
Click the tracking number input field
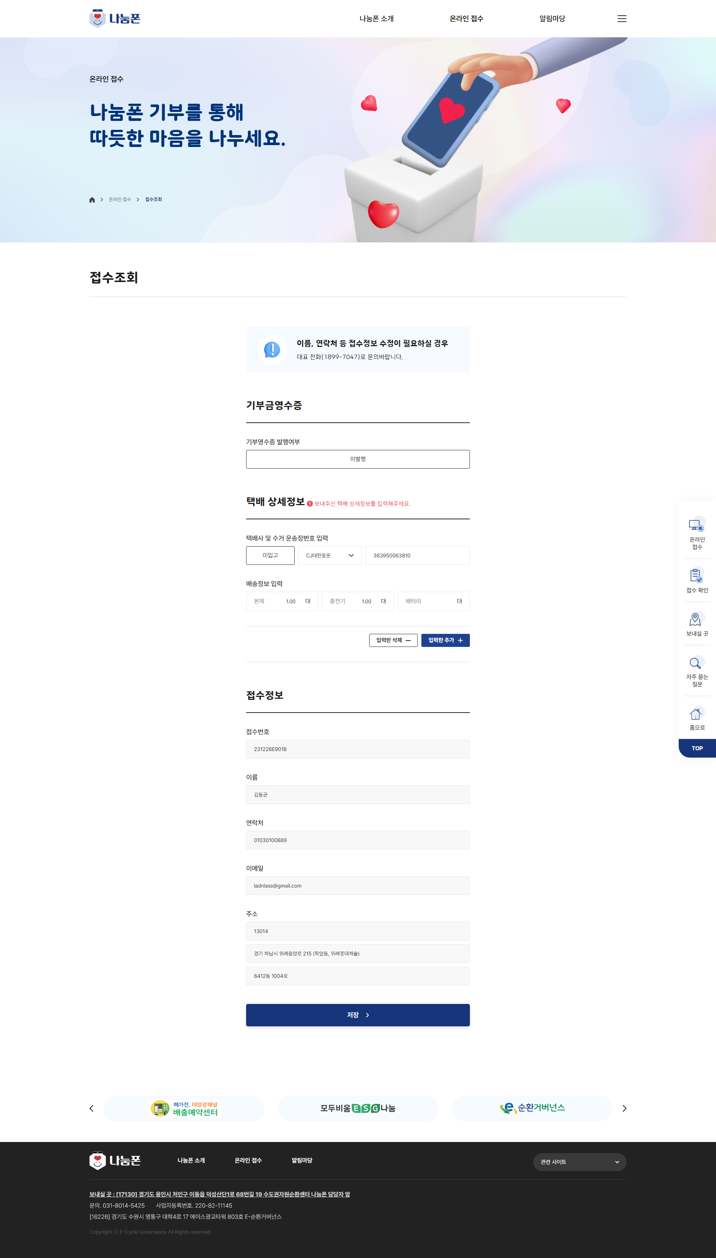[x=417, y=556]
